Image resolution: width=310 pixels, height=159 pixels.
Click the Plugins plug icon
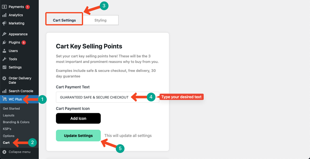[4, 43]
